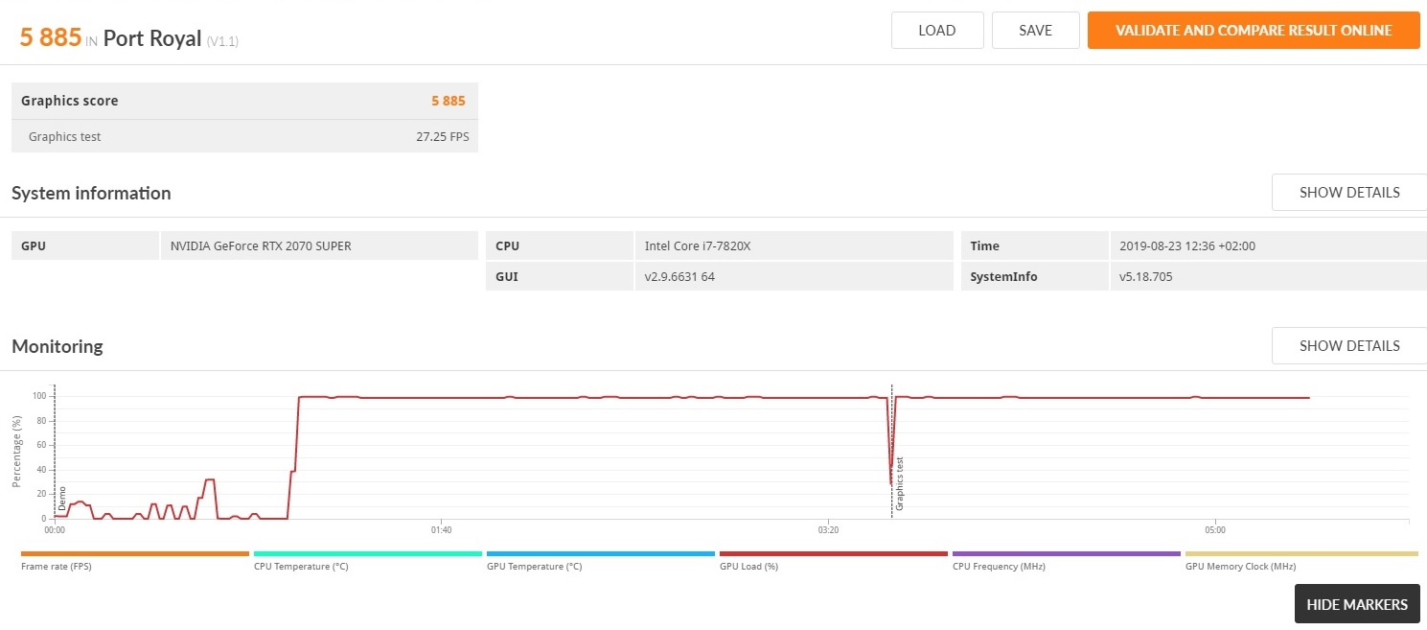This screenshot has height=630, width=1427.
Task: Show details for Monitoring section
Action: pyautogui.click(x=1349, y=345)
